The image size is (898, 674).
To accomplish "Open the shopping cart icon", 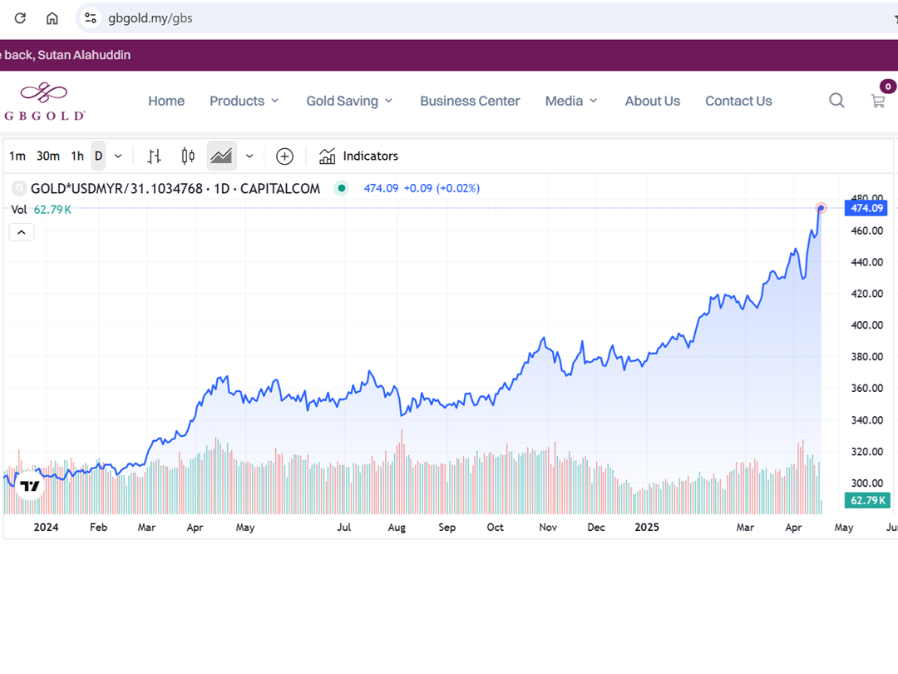I will click(878, 101).
